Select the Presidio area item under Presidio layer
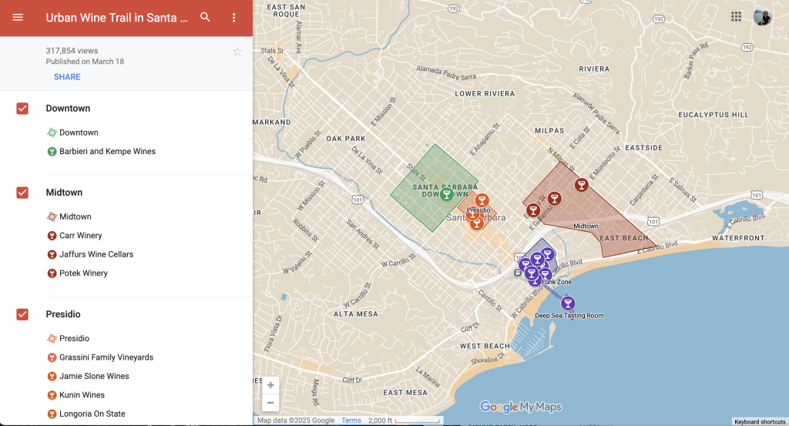Image resolution: width=789 pixels, height=426 pixels. [74, 338]
